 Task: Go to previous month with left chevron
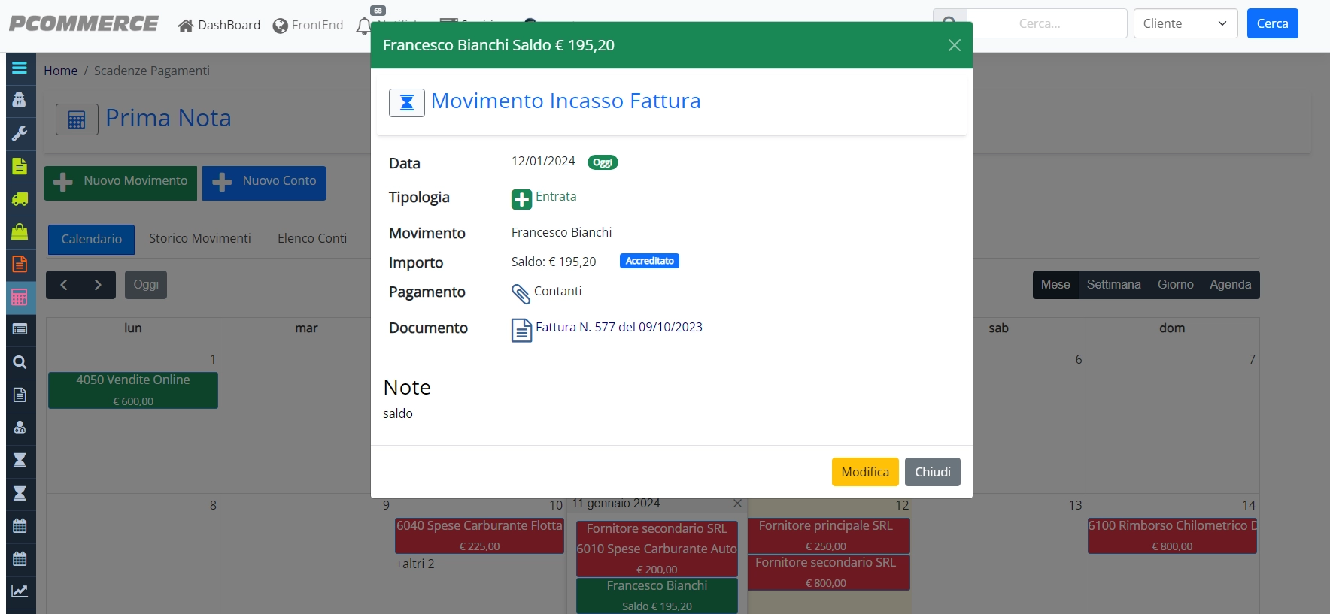click(x=64, y=285)
